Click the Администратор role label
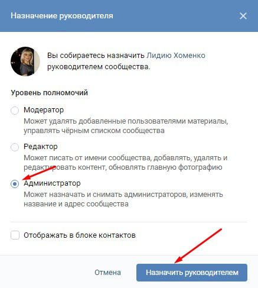 (52, 183)
